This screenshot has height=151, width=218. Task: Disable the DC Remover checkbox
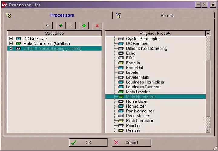[x=11, y=39]
